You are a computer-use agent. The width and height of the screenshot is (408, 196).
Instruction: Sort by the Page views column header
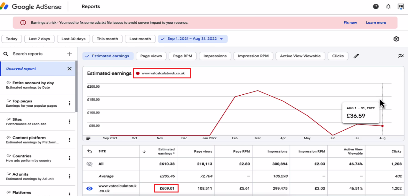click(x=203, y=151)
